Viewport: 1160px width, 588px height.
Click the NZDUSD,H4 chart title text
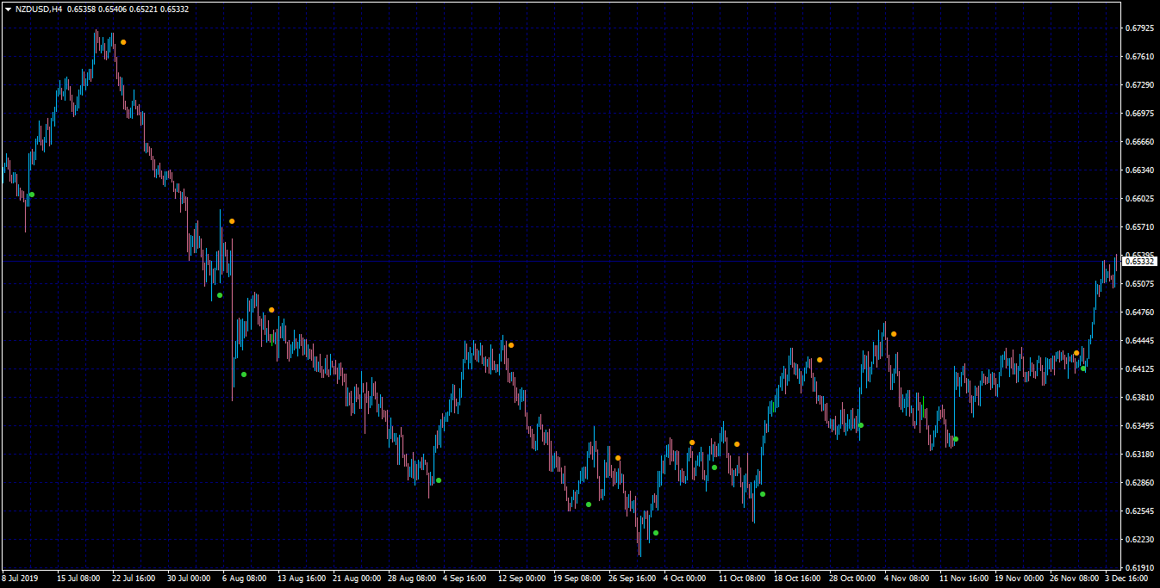38,9
